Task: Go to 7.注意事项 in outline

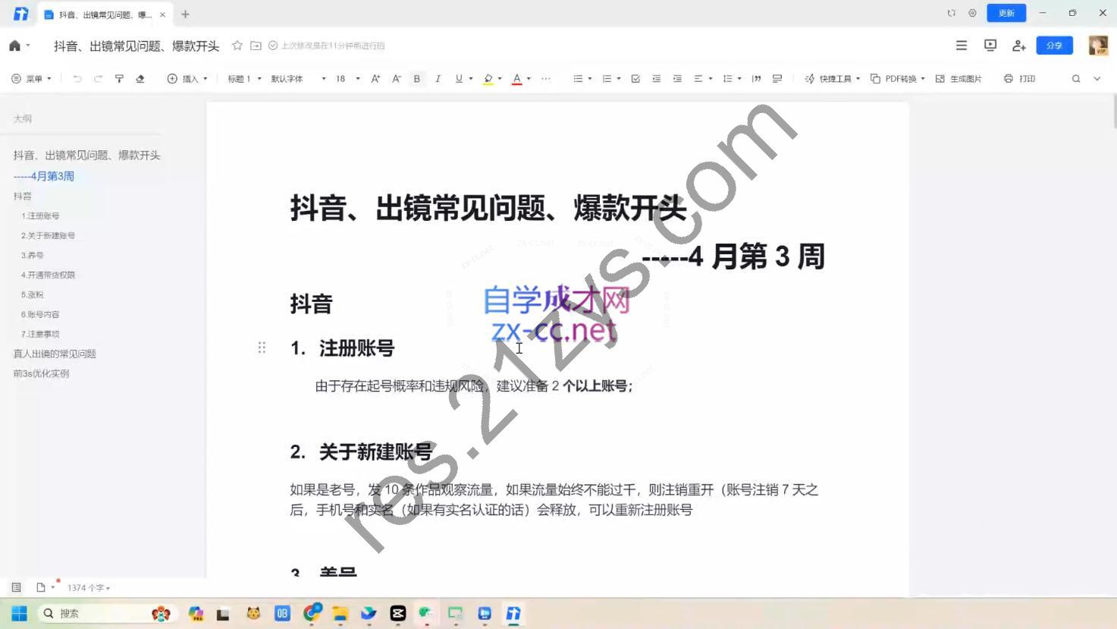Action: click(x=40, y=334)
